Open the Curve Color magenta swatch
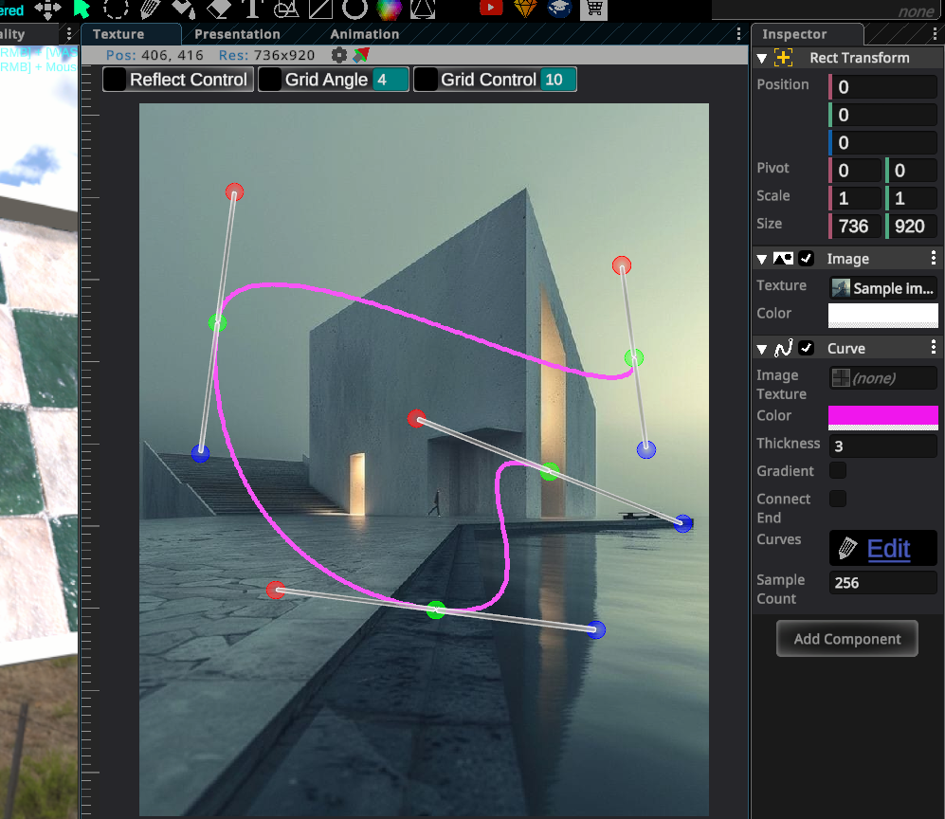This screenshot has height=819, width=945. pyautogui.click(x=883, y=418)
